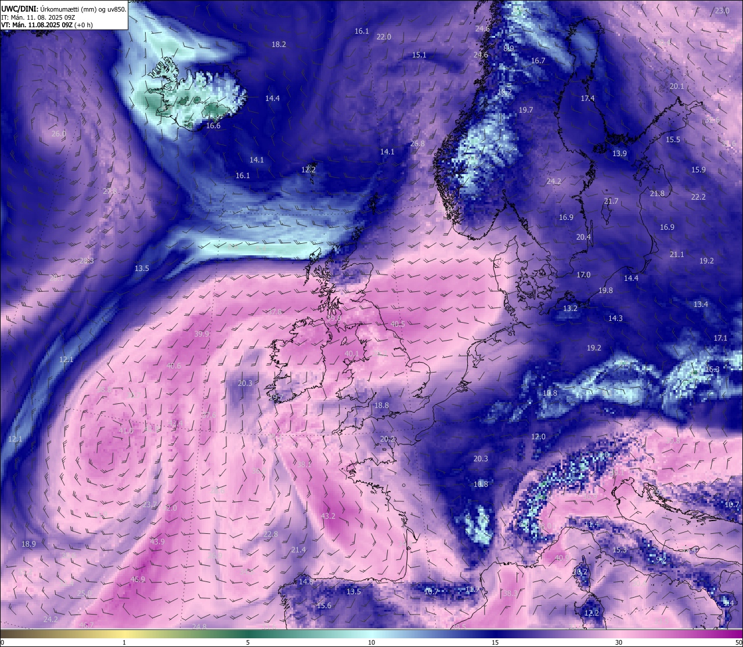Click the 22.8 value label
Screen dimensions: 743x647
270,534
